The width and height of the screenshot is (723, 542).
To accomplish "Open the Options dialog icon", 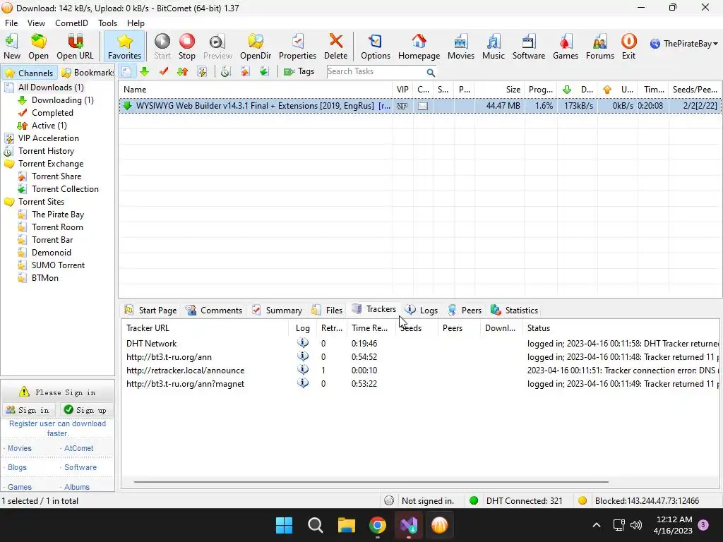I will point(376,47).
